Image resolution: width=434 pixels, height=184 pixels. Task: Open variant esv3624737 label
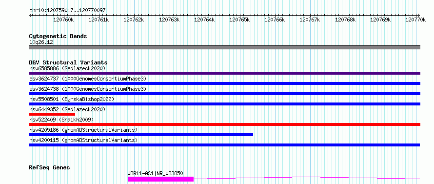point(88,79)
